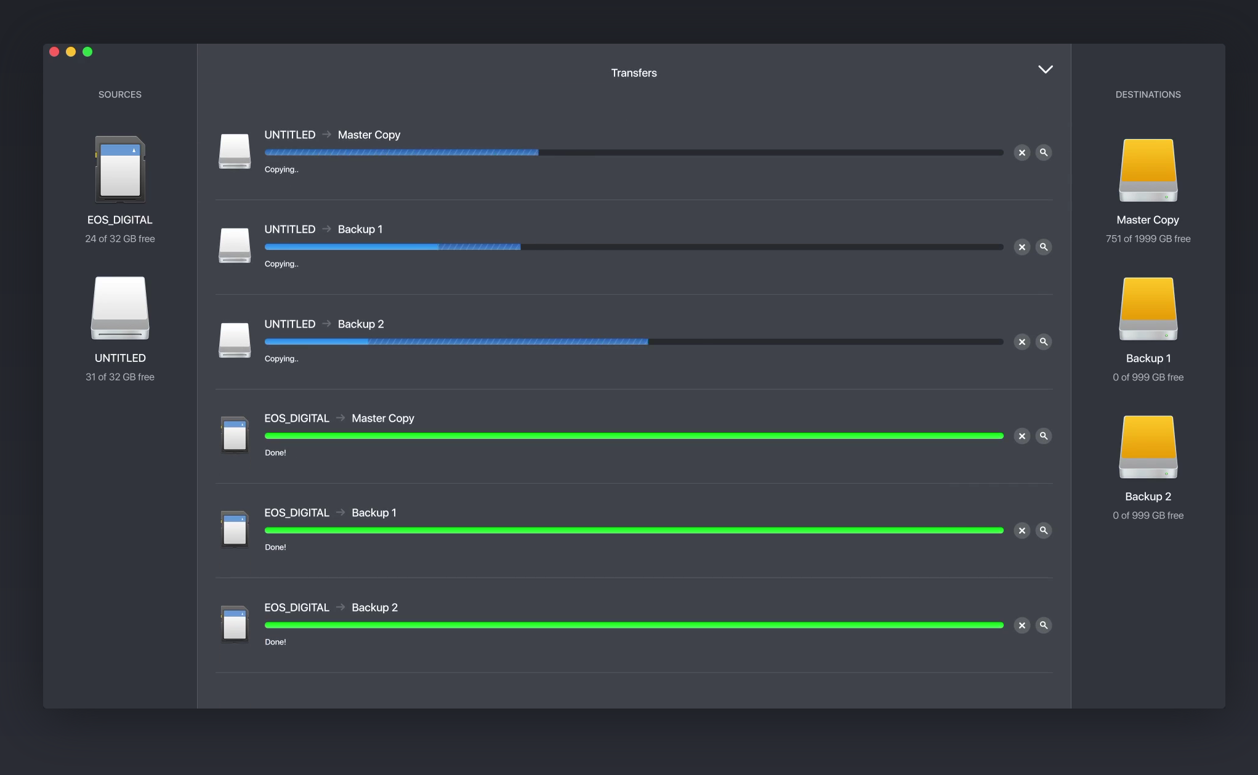Click the UNTITLED to Master Copy progress bar
The width and height of the screenshot is (1258, 775).
pyautogui.click(x=634, y=153)
